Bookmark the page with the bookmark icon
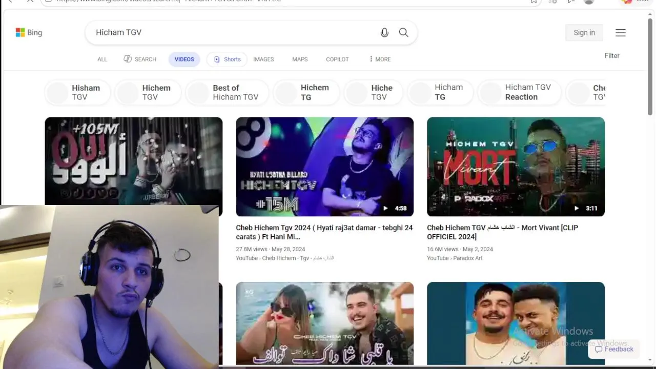 pyautogui.click(x=534, y=1)
